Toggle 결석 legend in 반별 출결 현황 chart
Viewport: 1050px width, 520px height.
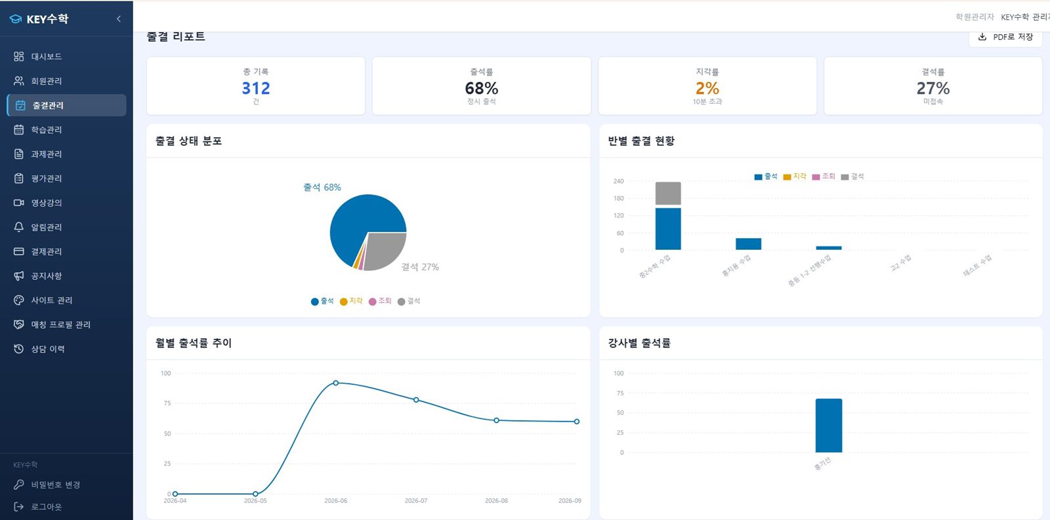[852, 176]
